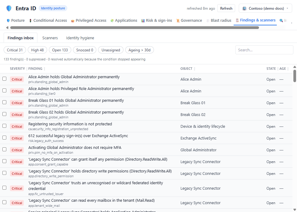Check the Alice Admin Global Administrator finding
The width and height of the screenshot is (297, 212).
4,79
